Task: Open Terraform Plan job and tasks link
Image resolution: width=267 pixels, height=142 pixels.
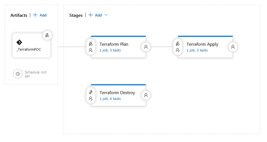Action: (110, 50)
